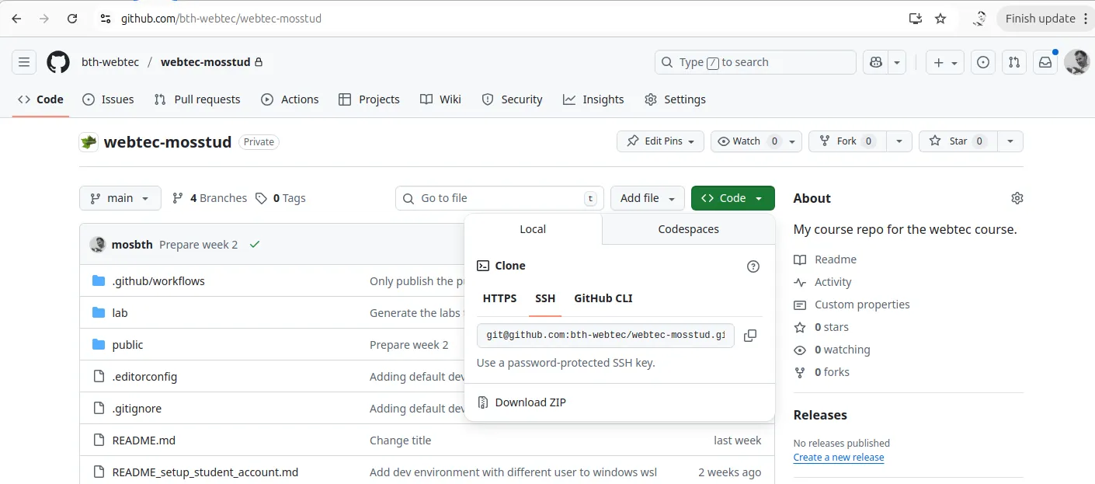Open Custom properties link in About
Image resolution: width=1095 pixels, height=484 pixels.
[x=852, y=305]
